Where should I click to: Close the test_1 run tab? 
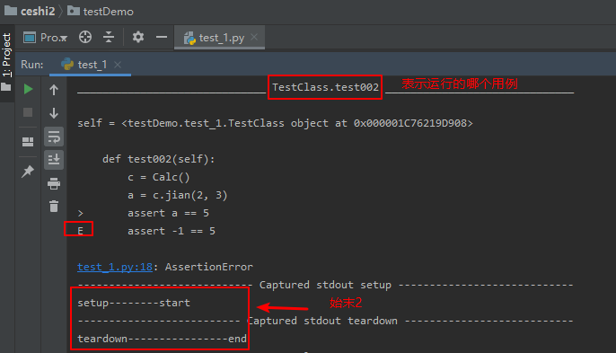point(118,65)
